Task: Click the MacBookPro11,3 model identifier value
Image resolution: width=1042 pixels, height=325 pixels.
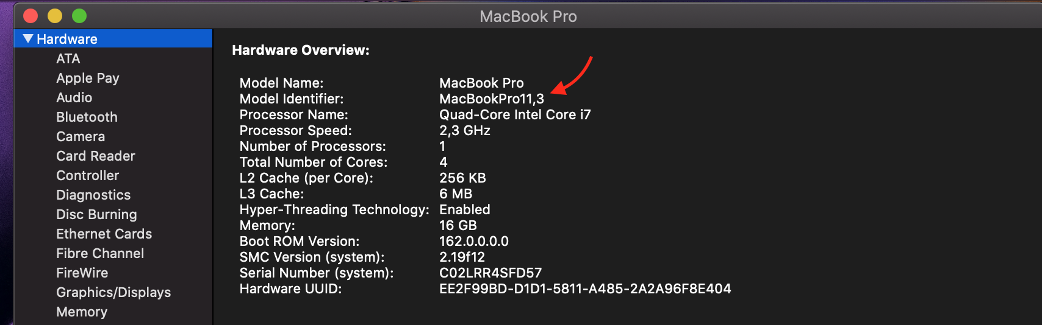Action: 492,99
